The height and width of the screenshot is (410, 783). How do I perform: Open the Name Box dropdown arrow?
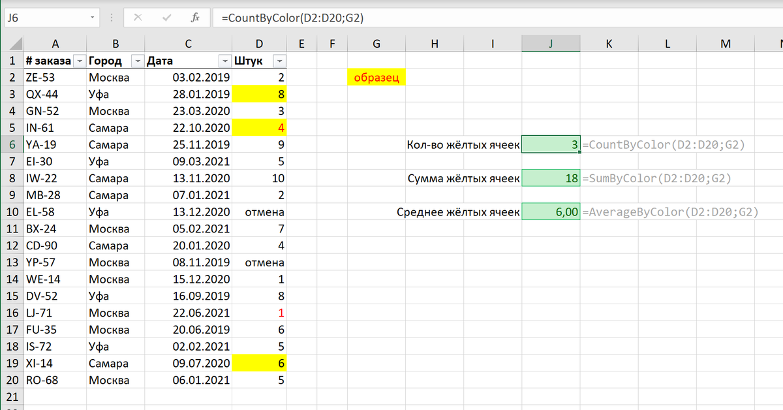point(92,18)
